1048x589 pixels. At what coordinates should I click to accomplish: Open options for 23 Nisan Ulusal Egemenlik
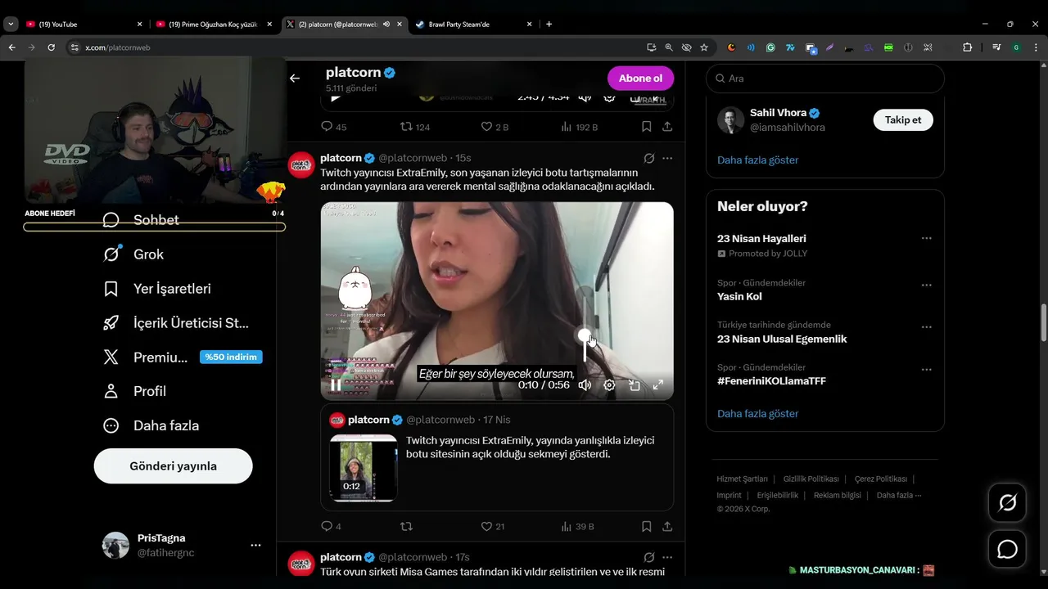pos(926,326)
